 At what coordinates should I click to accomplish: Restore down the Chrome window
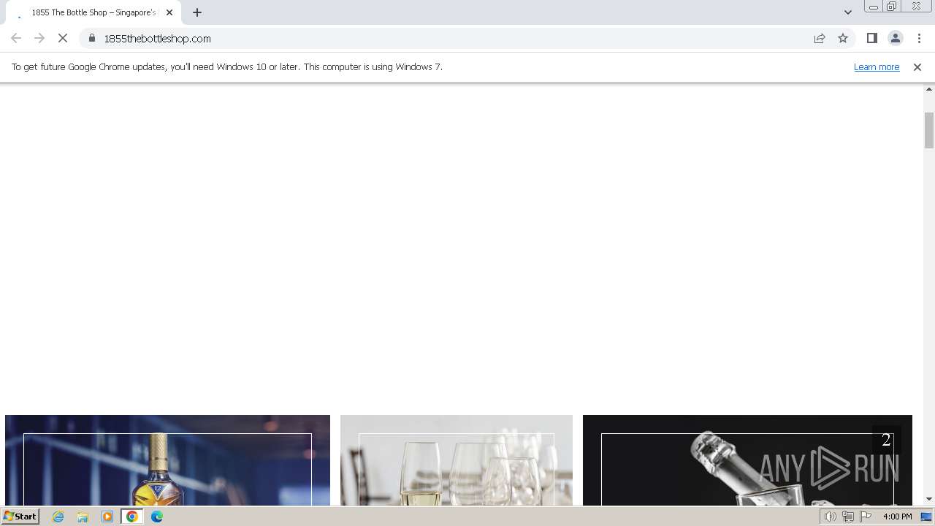[891, 6]
